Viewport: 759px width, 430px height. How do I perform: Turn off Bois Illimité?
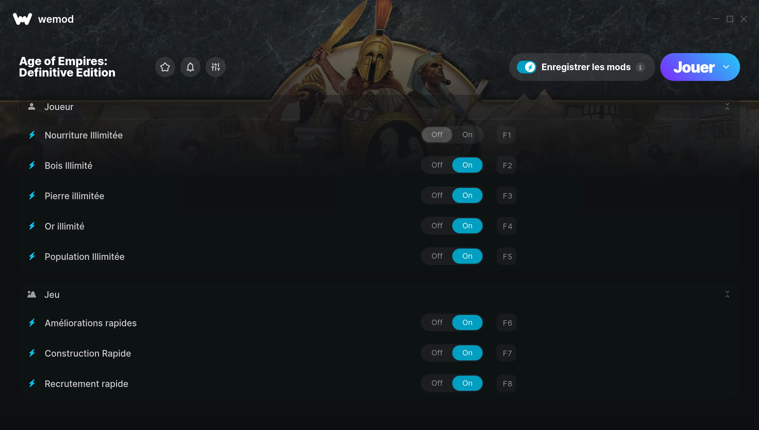437,165
